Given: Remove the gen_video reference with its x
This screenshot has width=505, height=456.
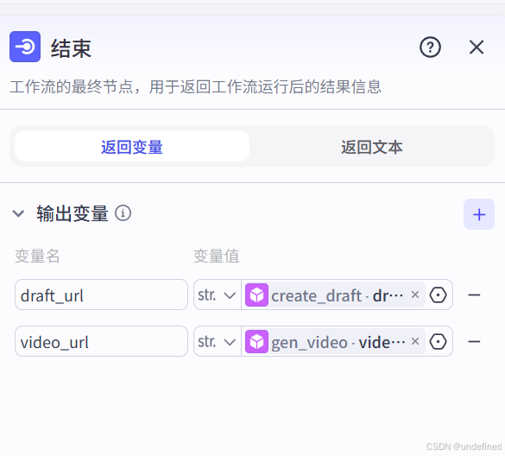Looking at the screenshot, I should pyautogui.click(x=415, y=341).
